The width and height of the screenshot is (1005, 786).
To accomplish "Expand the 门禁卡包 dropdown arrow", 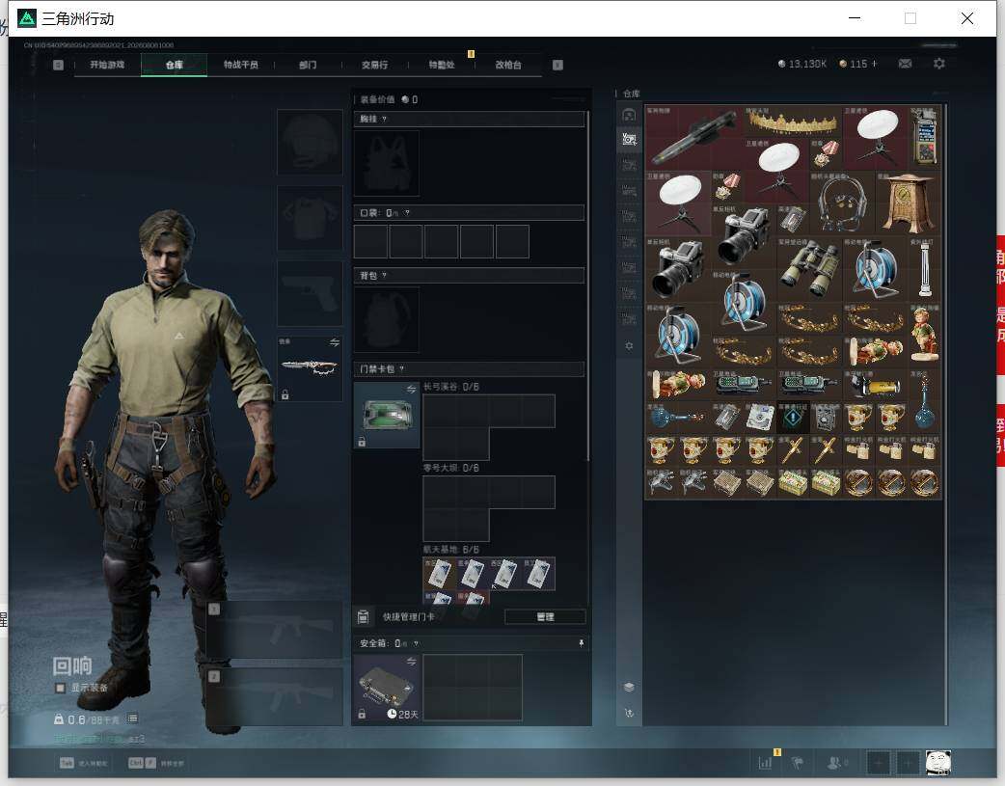I will [x=402, y=369].
